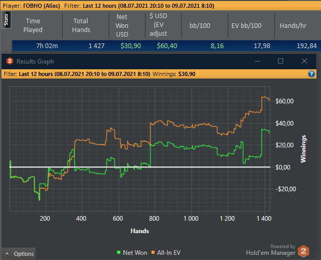Screen dimensions: 321x260
Task: Click the Powered by text at the bottom
Action: [x=283, y=247]
